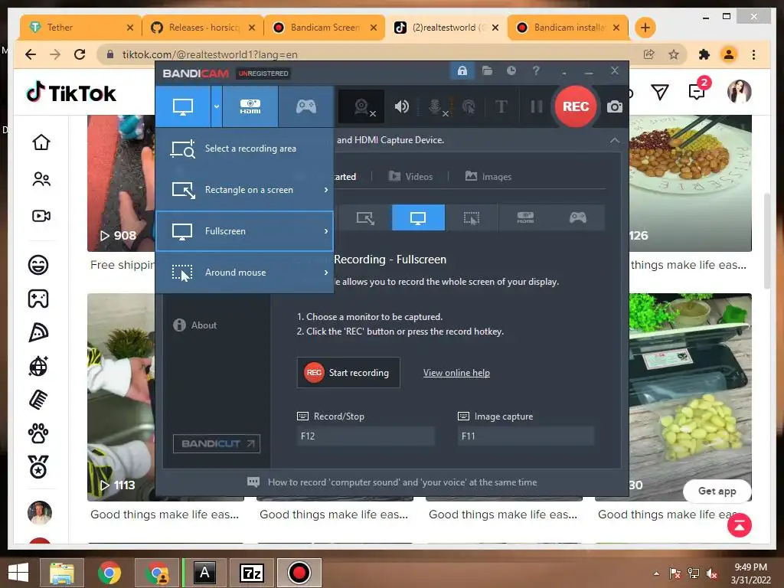Open Around mouse submenu entry
Screen dimensions: 784x588
click(244, 273)
